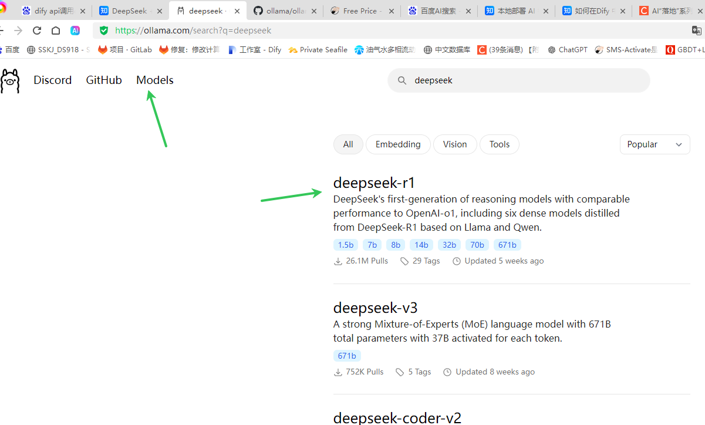The height and width of the screenshot is (425, 705).
Task: Click the 29 Tags text
Action: [x=426, y=261]
